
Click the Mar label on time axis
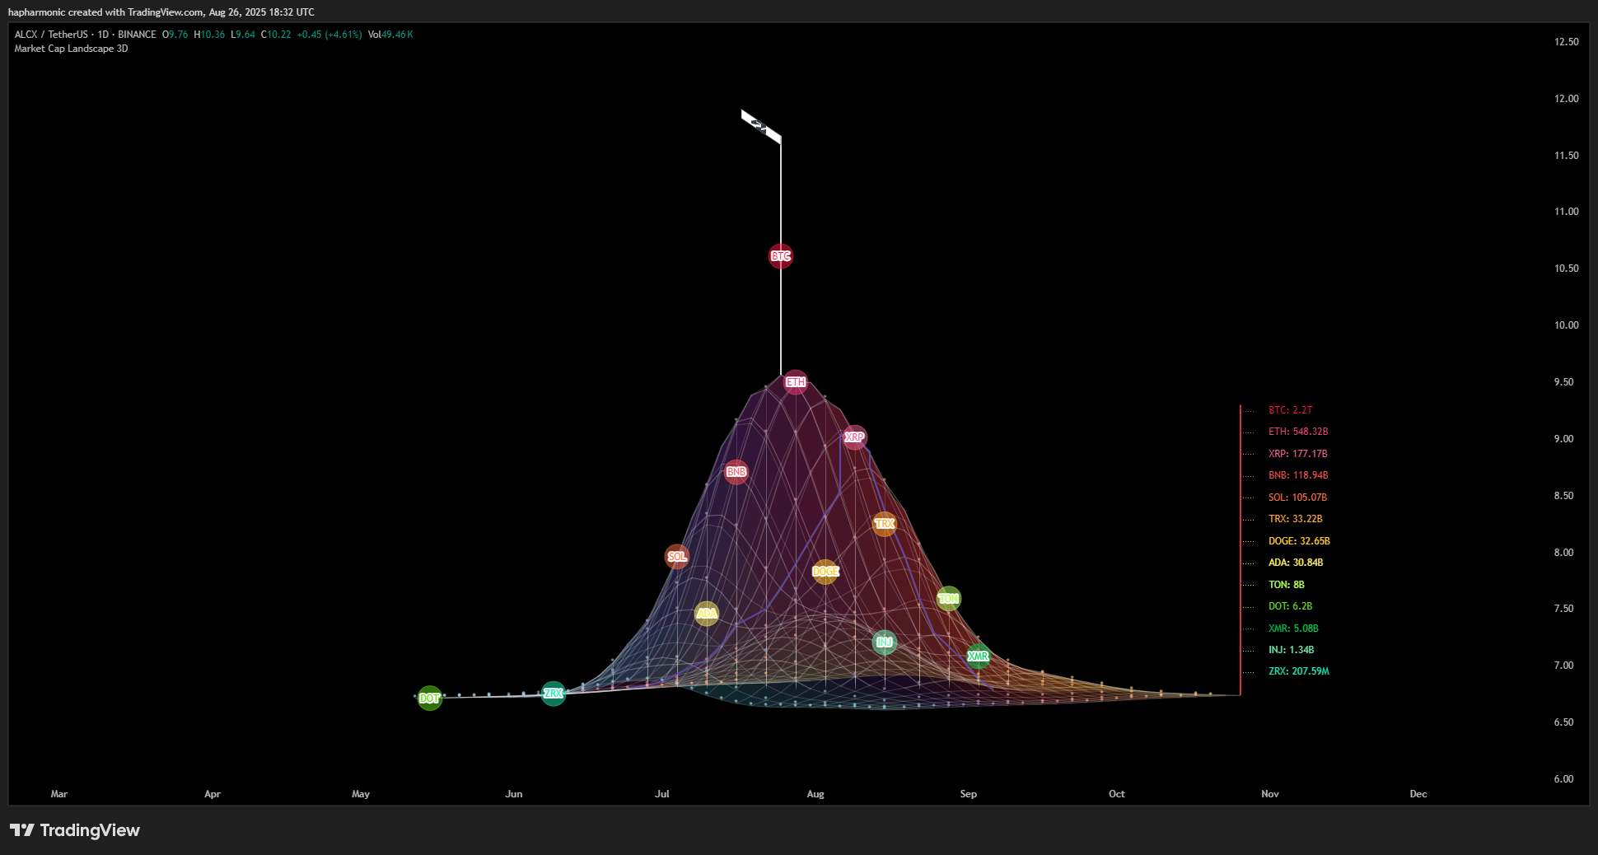click(59, 794)
